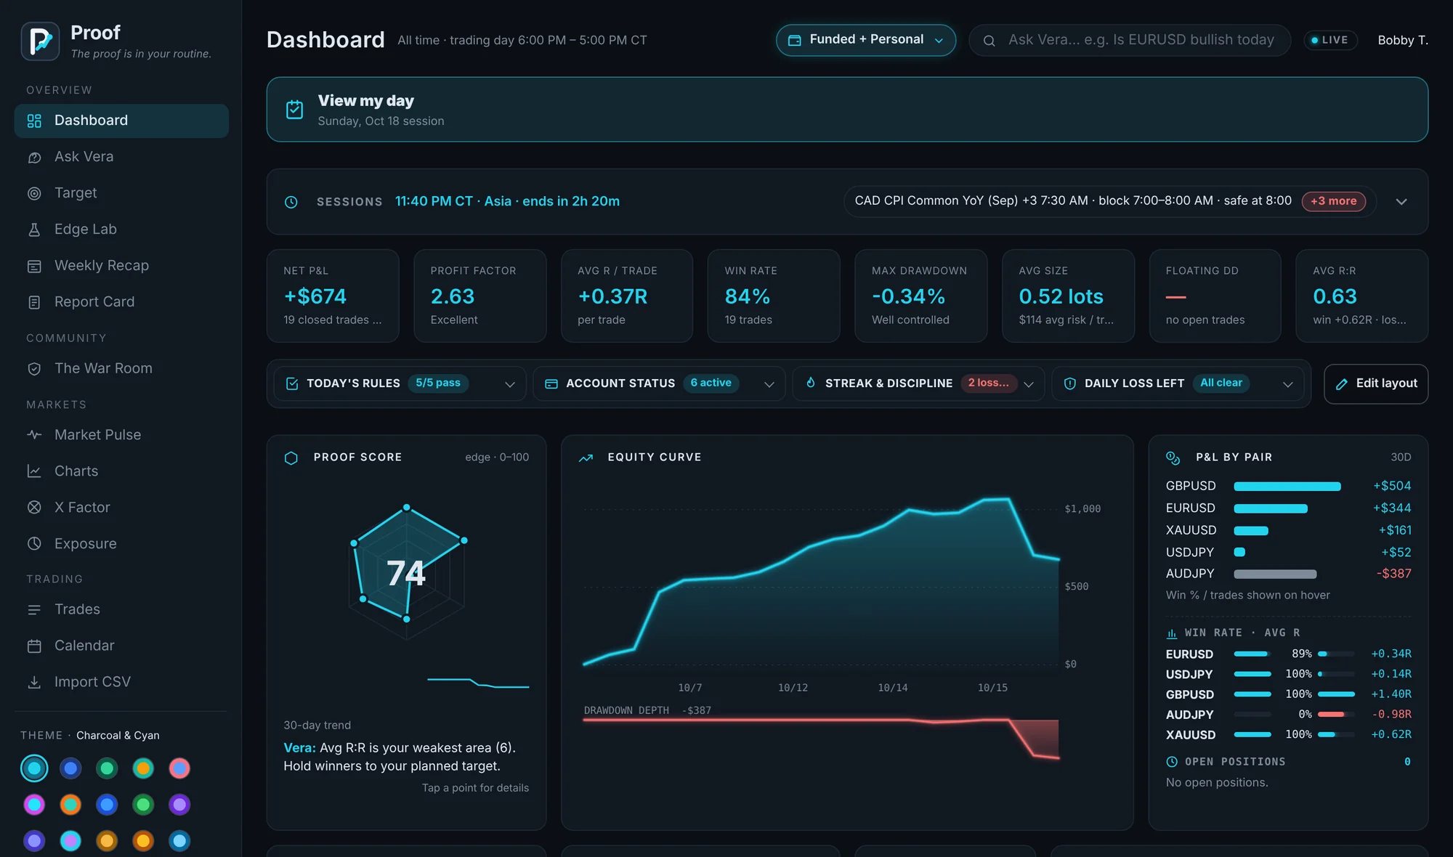Click the Ask Vera search field
Viewport: 1453px width, 857px height.
pos(1130,40)
